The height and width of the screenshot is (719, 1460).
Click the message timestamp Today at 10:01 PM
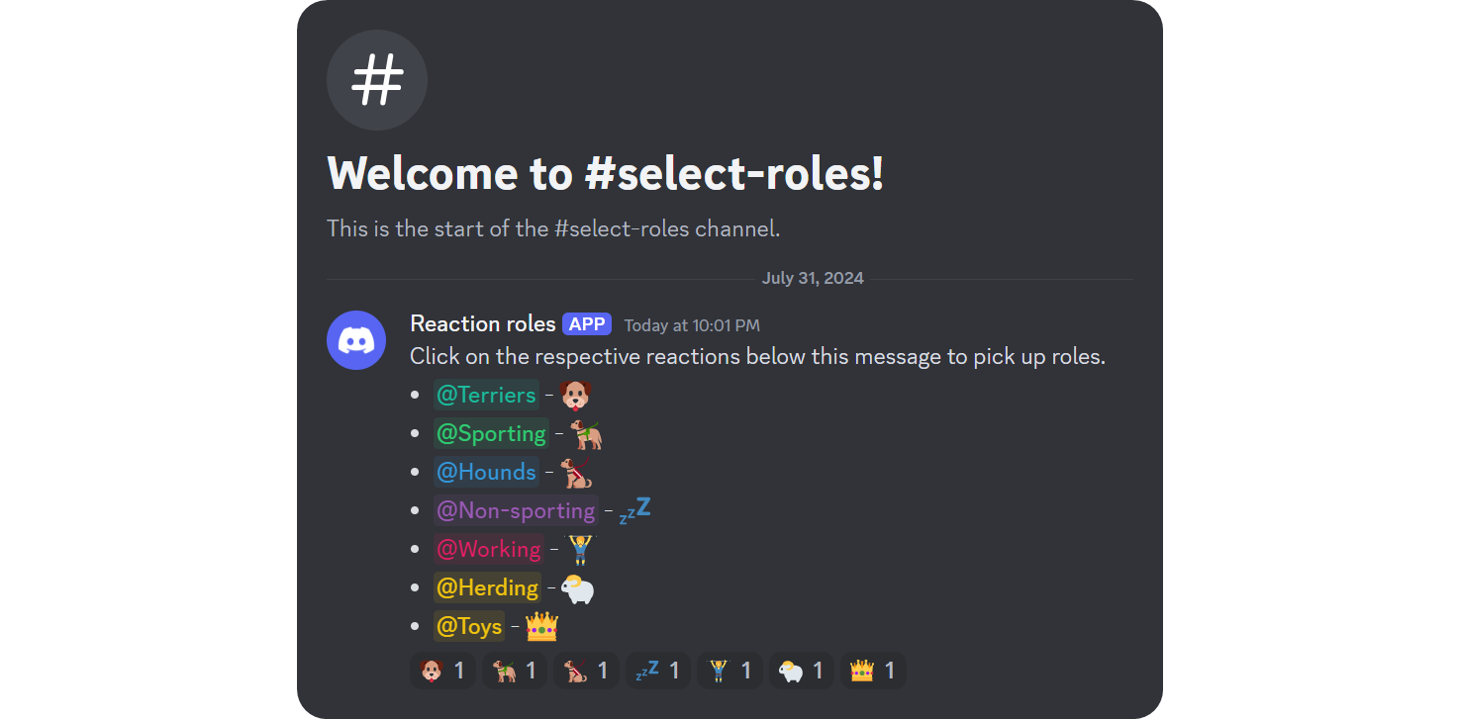(x=692, y=324)
